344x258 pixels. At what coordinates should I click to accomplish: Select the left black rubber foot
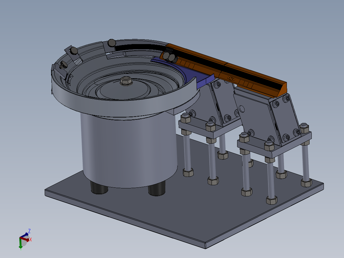[x=99, y=187]
